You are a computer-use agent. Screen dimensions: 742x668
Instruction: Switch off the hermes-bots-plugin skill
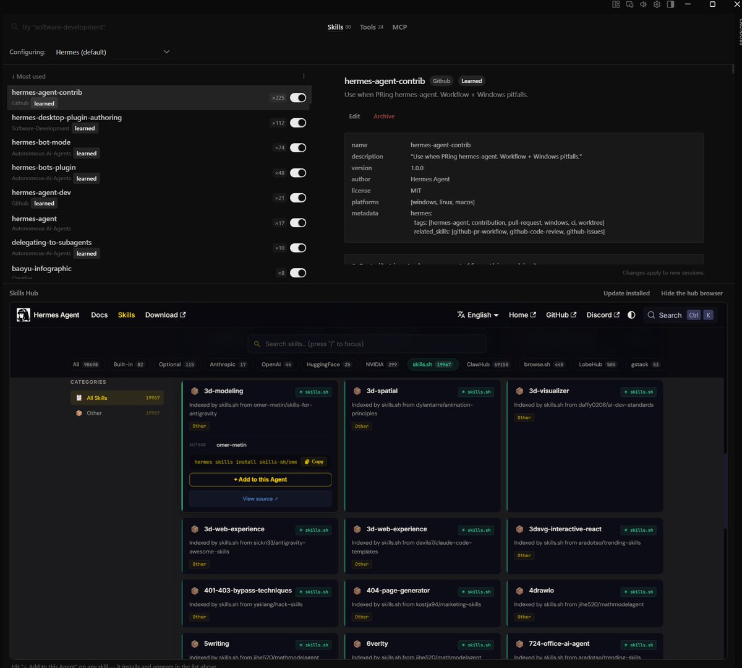point(298,173)
